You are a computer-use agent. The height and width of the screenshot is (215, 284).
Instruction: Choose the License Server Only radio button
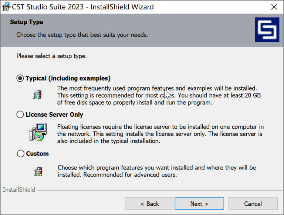click(x=20, y=115)
